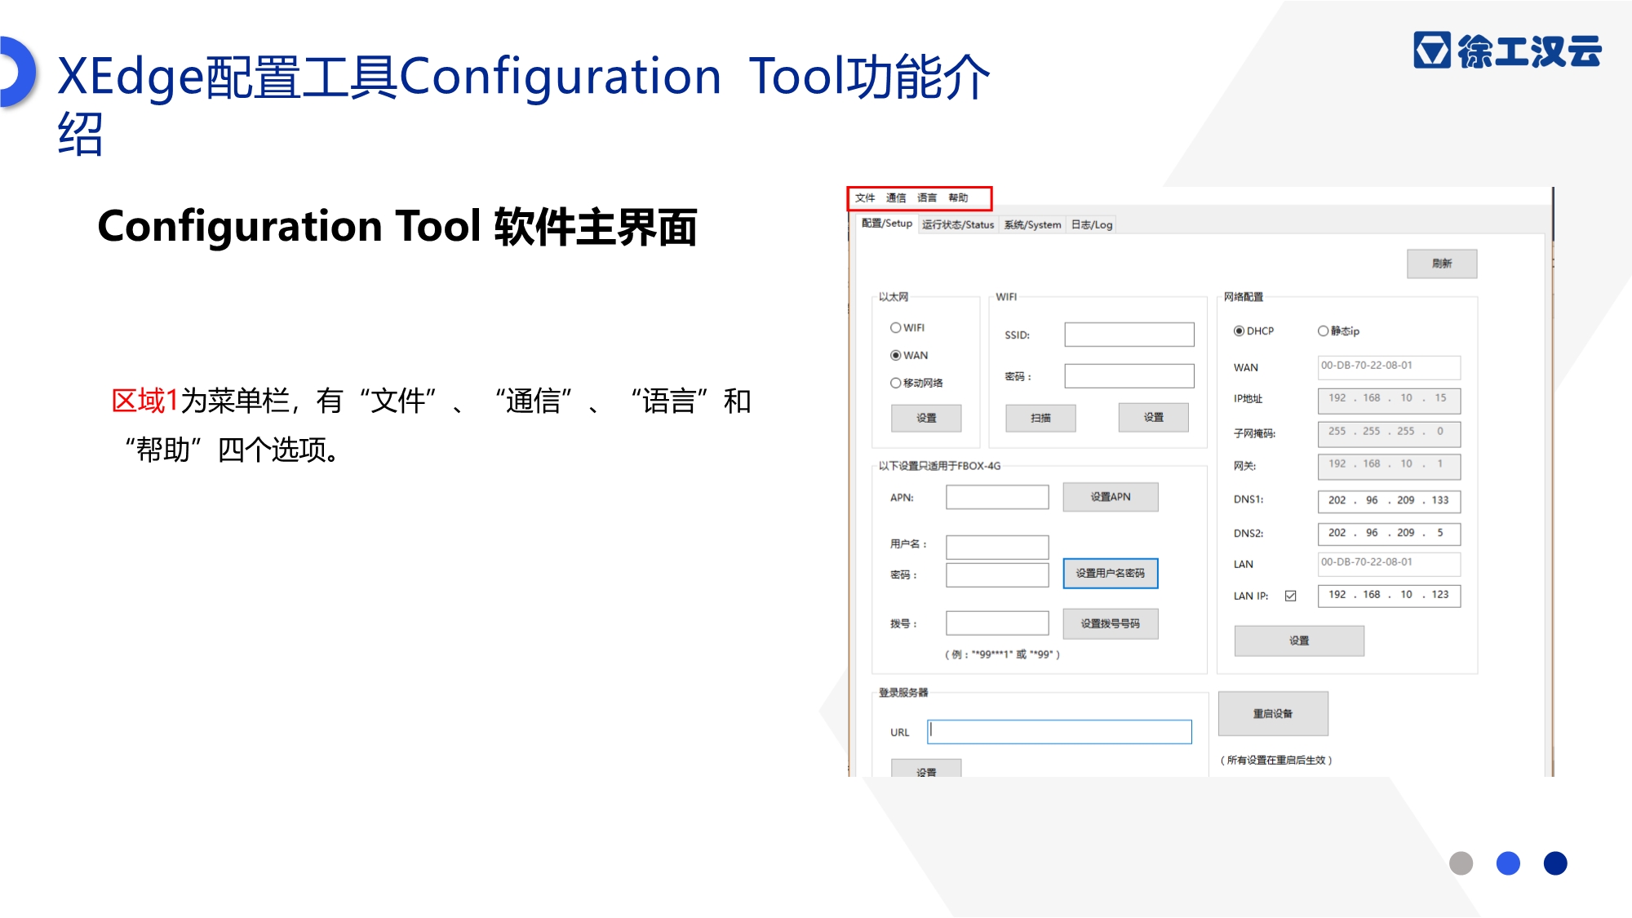Click the APN input field
This screenshot has width=1632, height=918.
997,498
